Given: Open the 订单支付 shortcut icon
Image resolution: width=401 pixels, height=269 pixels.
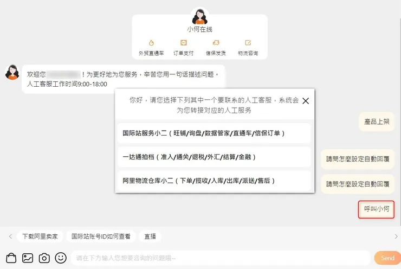Looking at the screenshot, I should (183, 42).
